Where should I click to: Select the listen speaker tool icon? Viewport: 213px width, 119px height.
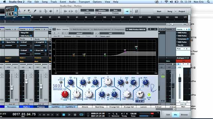[x=51, y=11]
